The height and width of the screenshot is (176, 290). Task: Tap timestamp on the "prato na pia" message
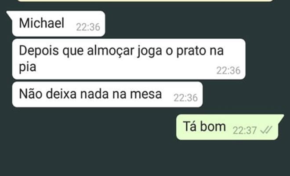[x=228, y=70]
